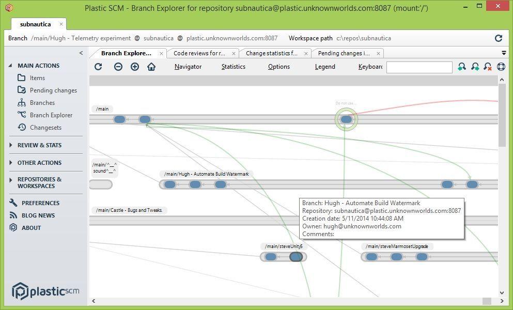The image size is (513, 310).
Task: Click the Hugh - Automate Build Watermark branch label
Action: tap(207, 174)
